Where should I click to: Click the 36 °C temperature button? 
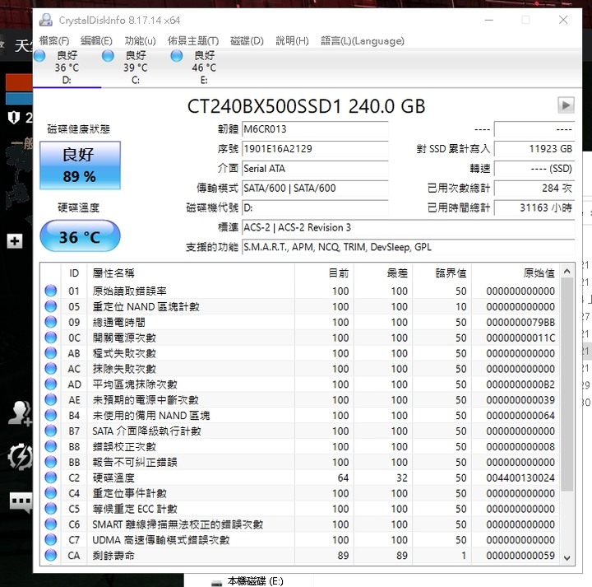pos(80,235)
